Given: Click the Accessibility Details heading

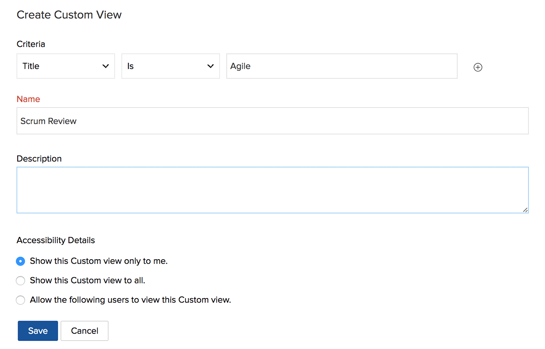Looking at the screenshot, I should (56, 240).
